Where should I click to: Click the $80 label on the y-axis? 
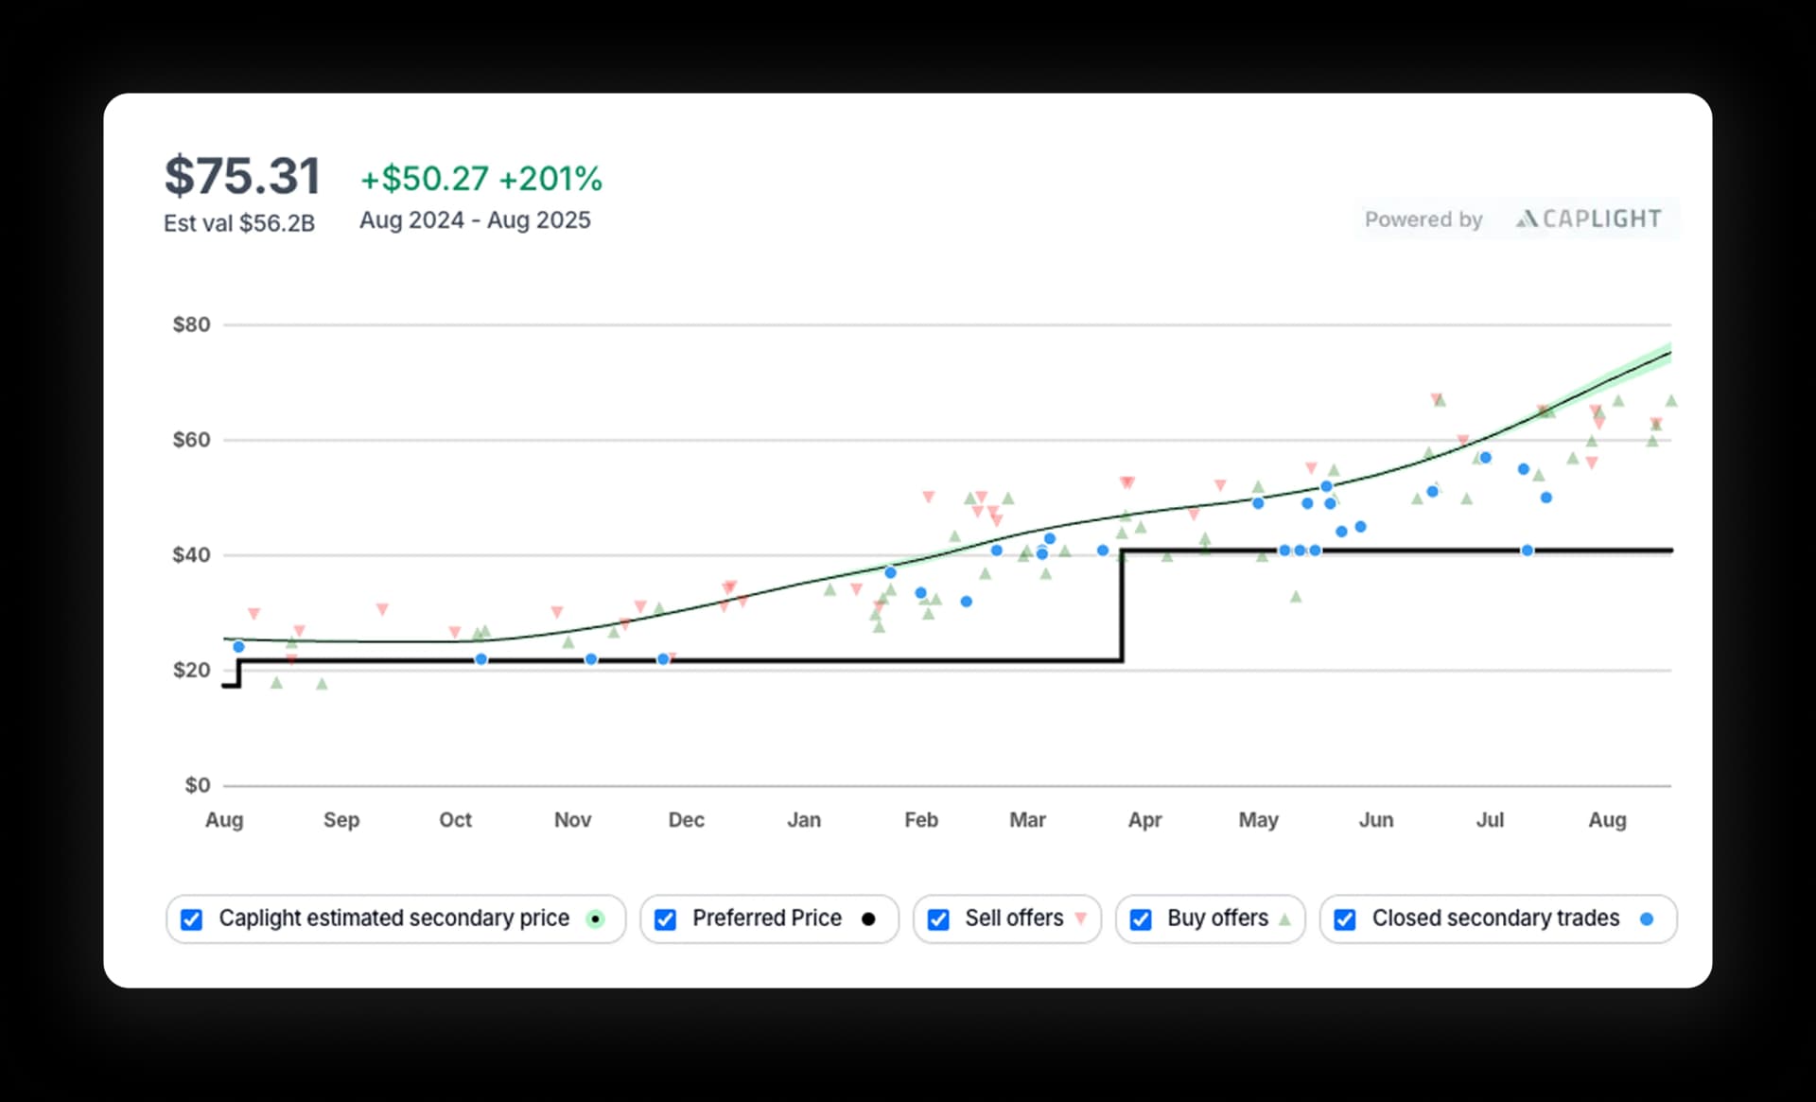tap(191, 325)
